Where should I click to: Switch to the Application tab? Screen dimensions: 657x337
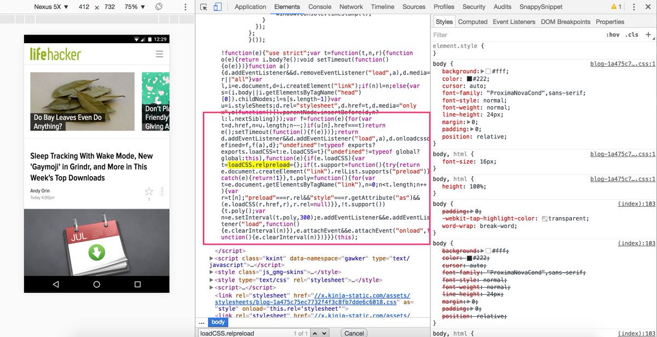coord(250,7)
